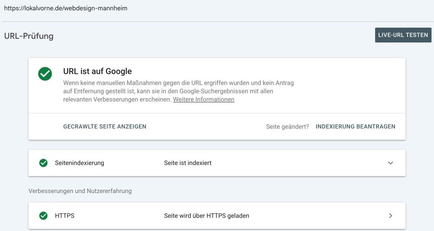
Task: Click the large green check beside URL ist auf Google
Action: point(45,74)
